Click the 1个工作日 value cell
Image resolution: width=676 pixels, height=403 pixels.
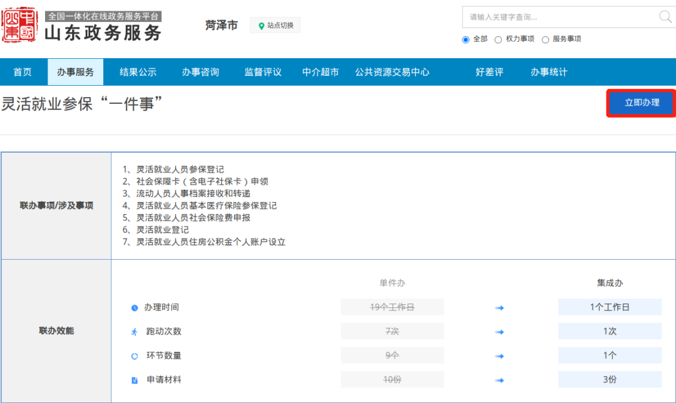(x=610, y=307)
